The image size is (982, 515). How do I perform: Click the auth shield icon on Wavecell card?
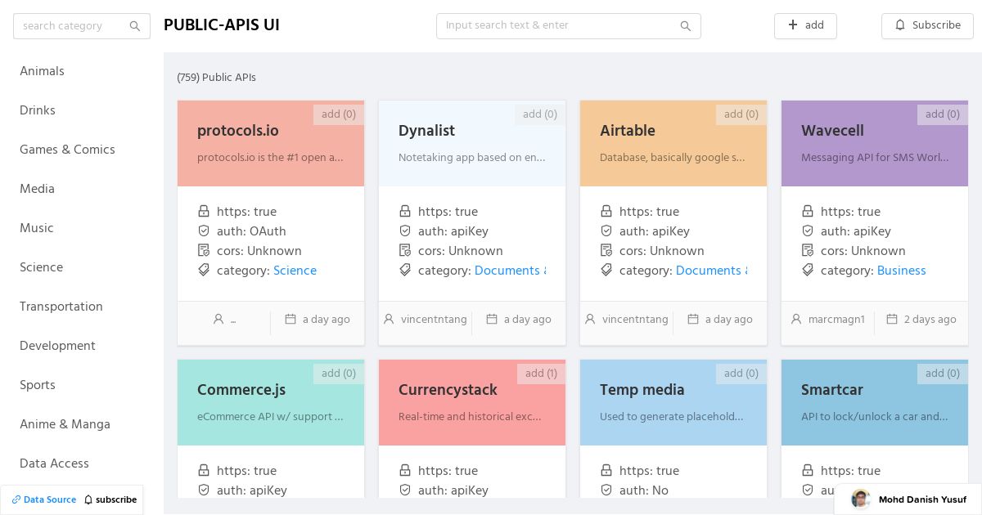pos(808,231)
